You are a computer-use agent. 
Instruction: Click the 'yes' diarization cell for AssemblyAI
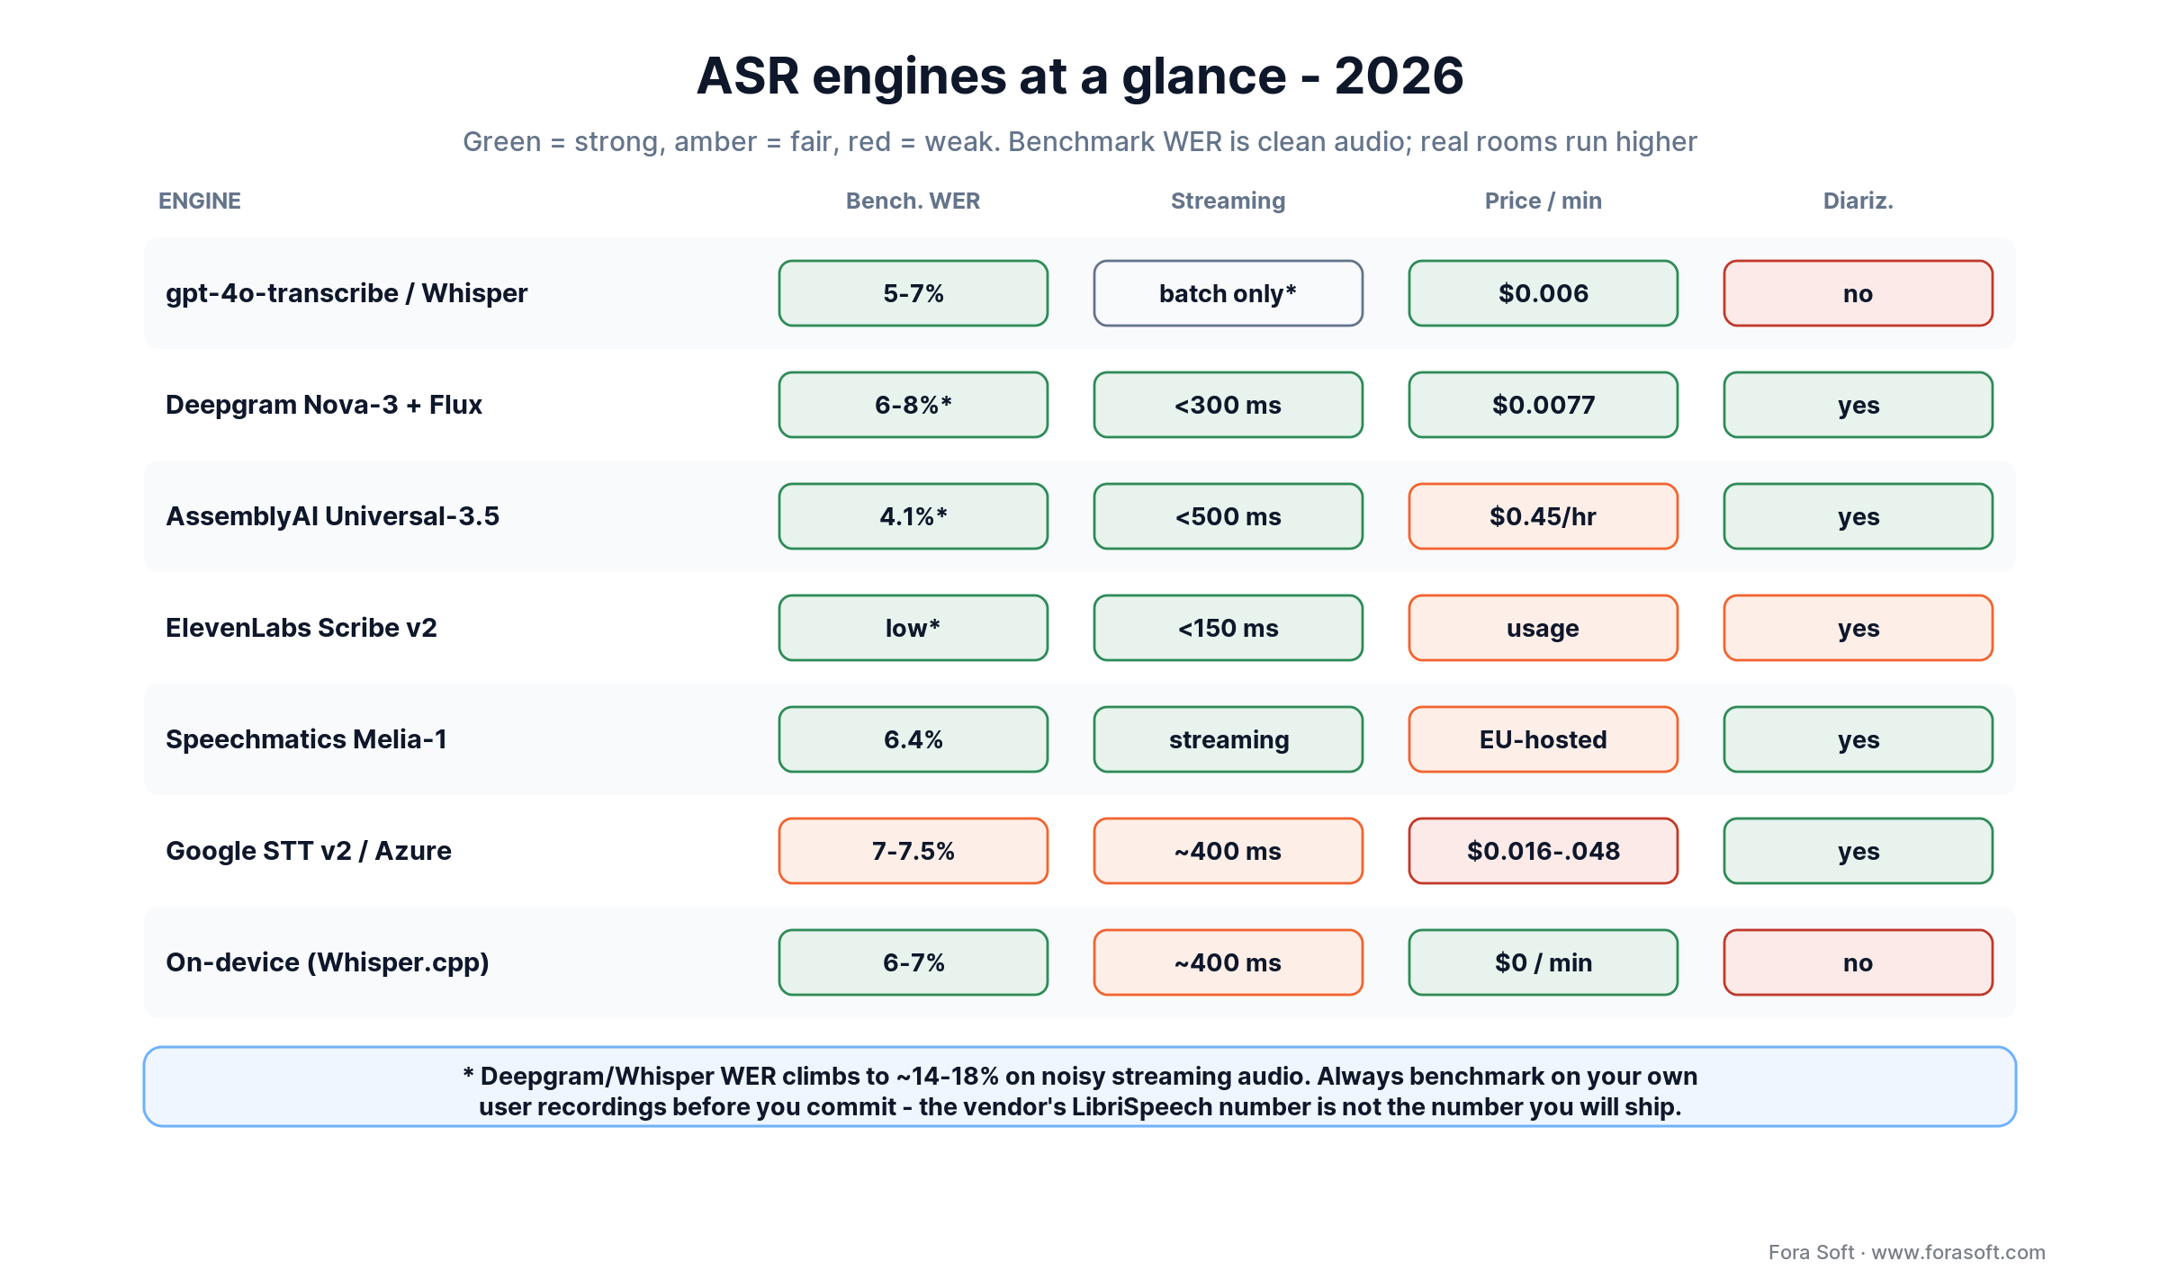click(1858, 516)
